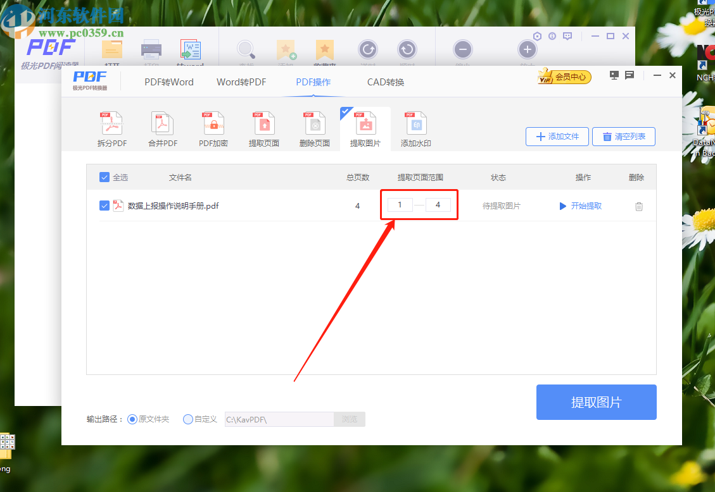
Task: Toggle the checkbox for 数据上报操作说明手册.pdf
Action: tap(104, 205)
